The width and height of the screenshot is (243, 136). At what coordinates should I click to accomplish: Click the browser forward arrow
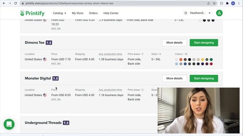(x=10, y=3)
